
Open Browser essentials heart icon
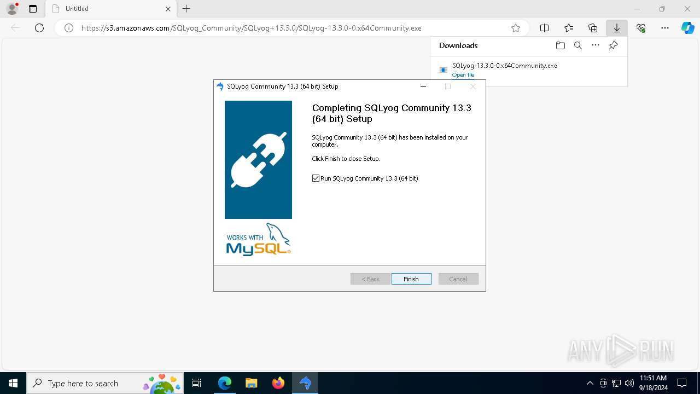641,28
